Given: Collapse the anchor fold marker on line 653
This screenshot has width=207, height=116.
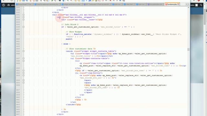Looking at the screenshot, I should click(24, 75).
